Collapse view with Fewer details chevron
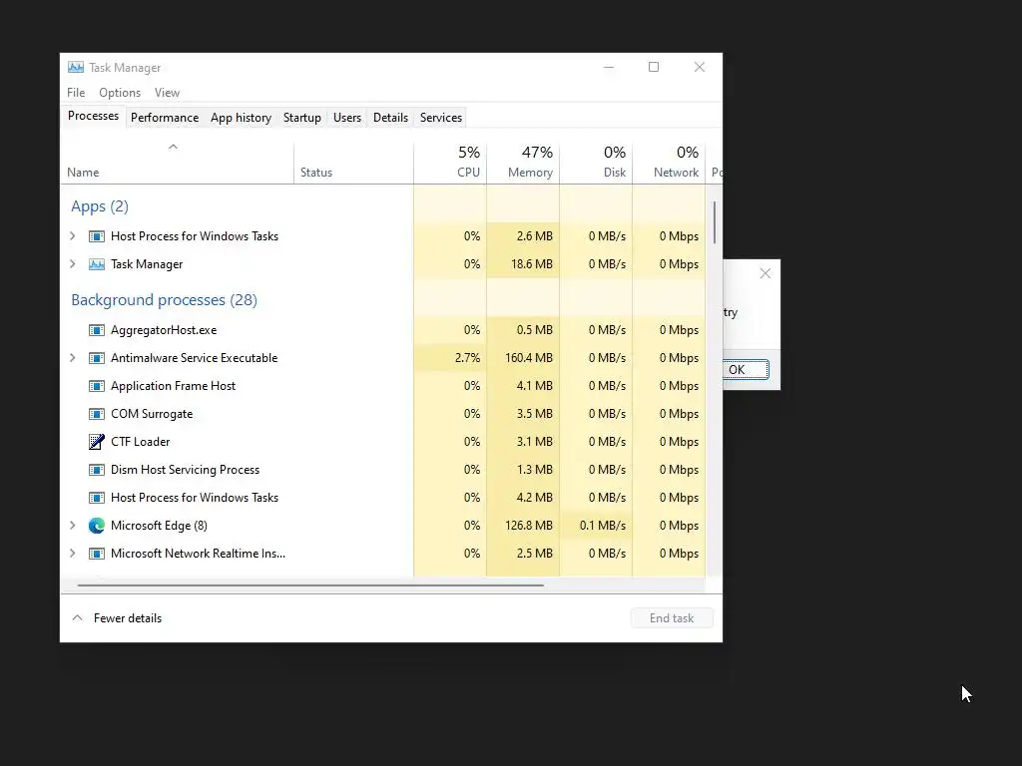 click(77, 617)
